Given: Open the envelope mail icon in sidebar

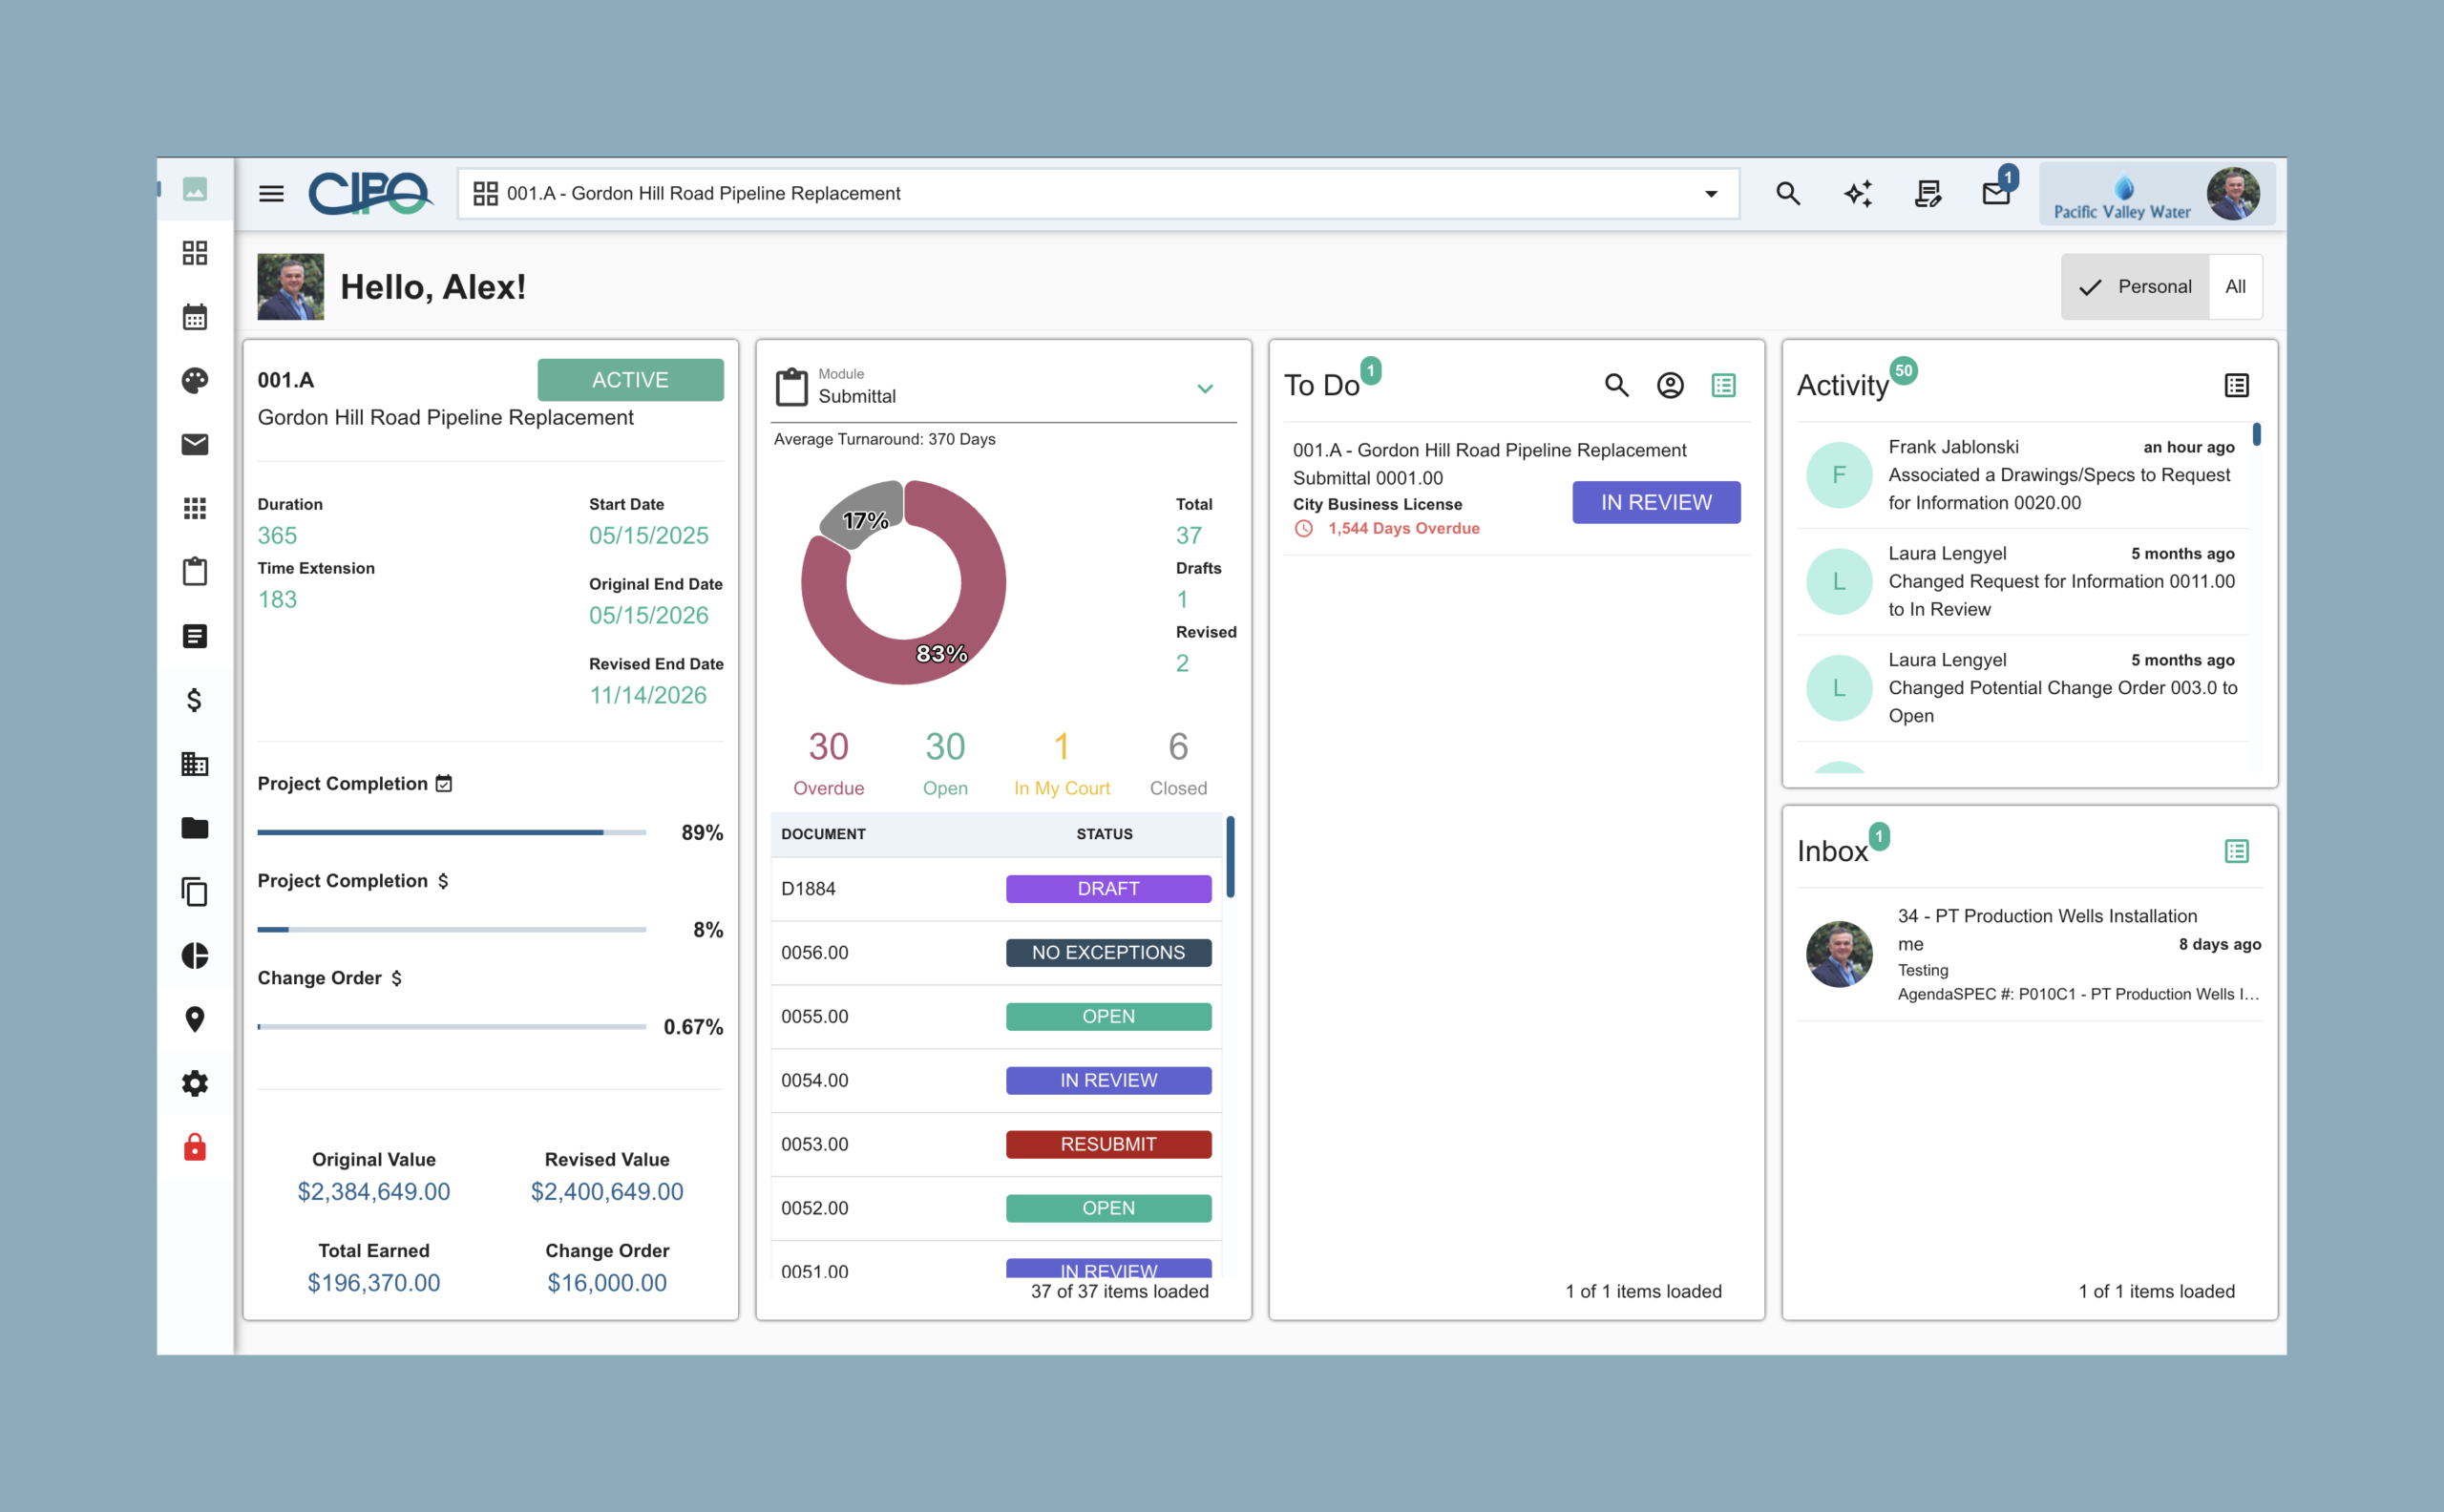Looking at the screenshot, I should (x=195, y=444).
